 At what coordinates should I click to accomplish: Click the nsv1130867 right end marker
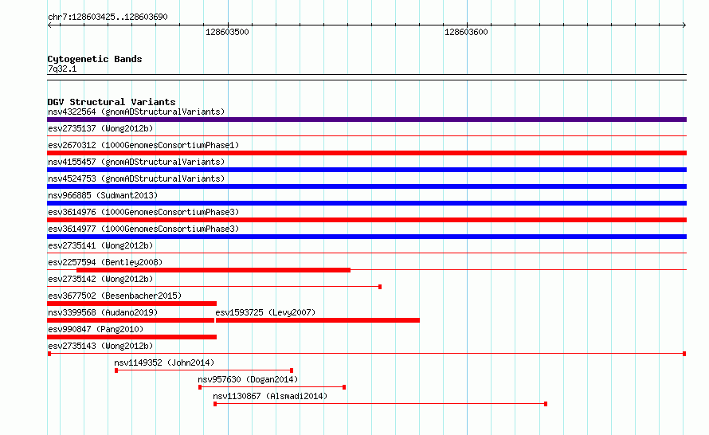[546, 404]
